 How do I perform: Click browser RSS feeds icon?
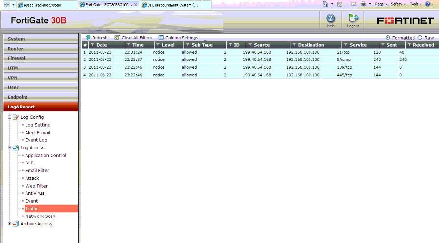340,4
